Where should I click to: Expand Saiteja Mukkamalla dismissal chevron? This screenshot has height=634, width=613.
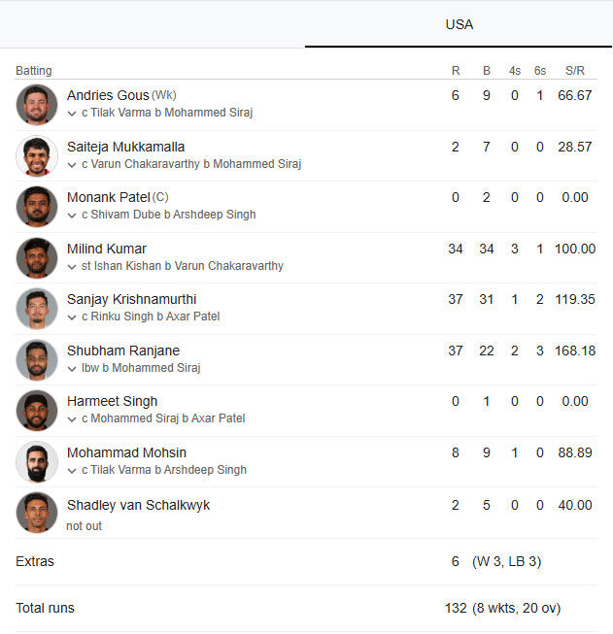point(72,165)
